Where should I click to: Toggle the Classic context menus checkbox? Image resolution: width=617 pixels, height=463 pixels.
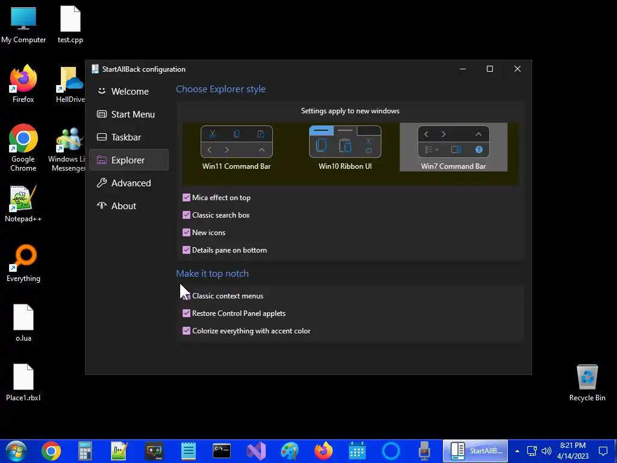(x=187, y=295)
